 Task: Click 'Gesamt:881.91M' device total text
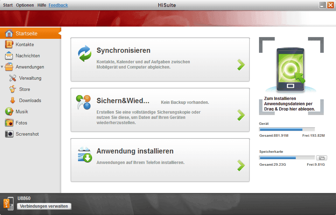[x=274, y=136]
